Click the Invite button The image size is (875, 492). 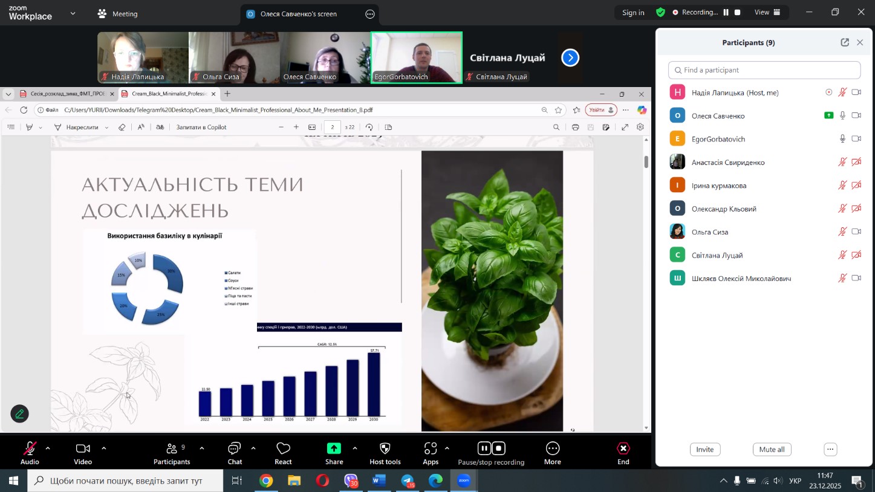(704, 449)
